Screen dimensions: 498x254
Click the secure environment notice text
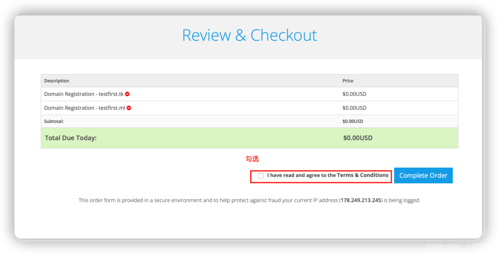249,200
